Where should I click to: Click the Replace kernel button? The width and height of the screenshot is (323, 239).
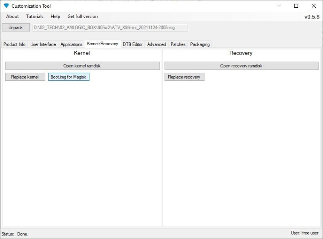click(x=25, y=77)
